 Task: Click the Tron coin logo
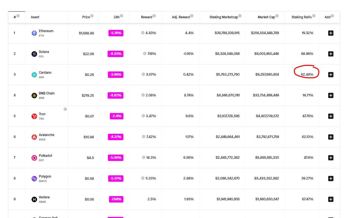34,116
